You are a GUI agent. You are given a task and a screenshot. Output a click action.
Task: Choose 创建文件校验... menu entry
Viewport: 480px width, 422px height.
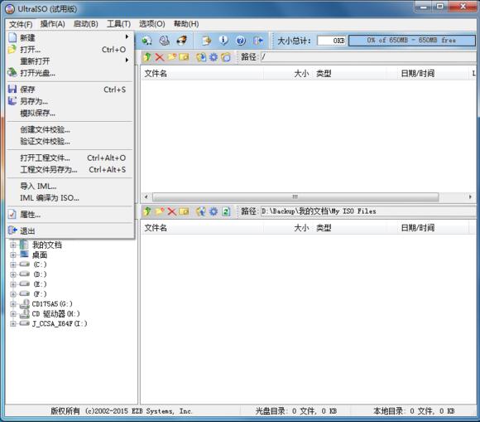click(x=70, y=129)
